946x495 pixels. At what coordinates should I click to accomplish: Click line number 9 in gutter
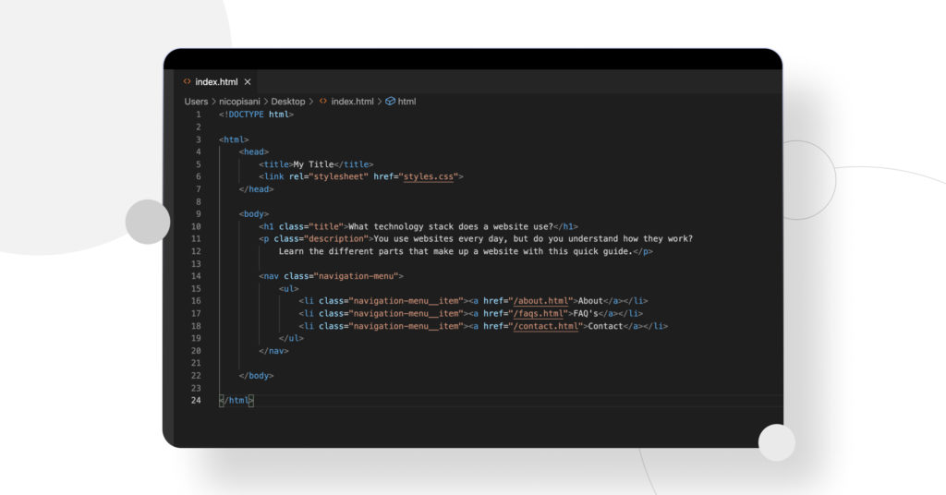click(198, 214)
